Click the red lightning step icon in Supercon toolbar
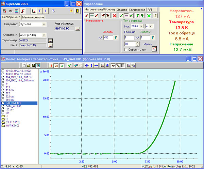The image size is (204, 169). (23, 11)
